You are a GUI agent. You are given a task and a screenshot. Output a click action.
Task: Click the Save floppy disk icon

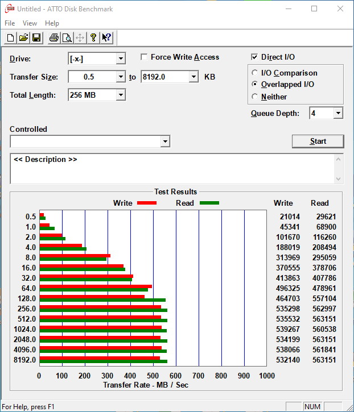tap(36, 38)
